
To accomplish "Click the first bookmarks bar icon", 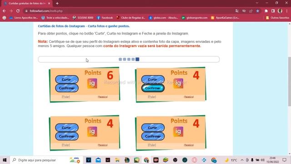I will point(4,18).
